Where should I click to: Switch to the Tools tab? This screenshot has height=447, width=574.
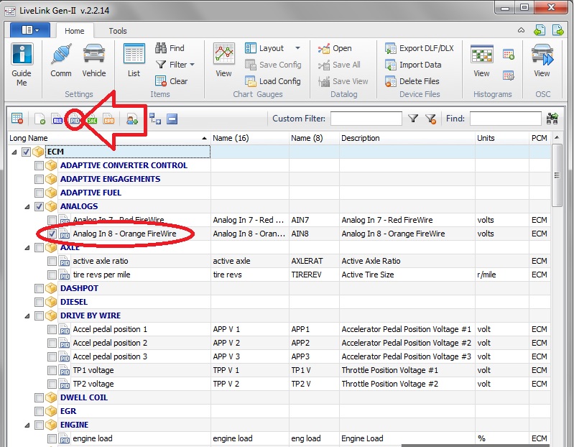pyautogui.click(x=118, y=31)
